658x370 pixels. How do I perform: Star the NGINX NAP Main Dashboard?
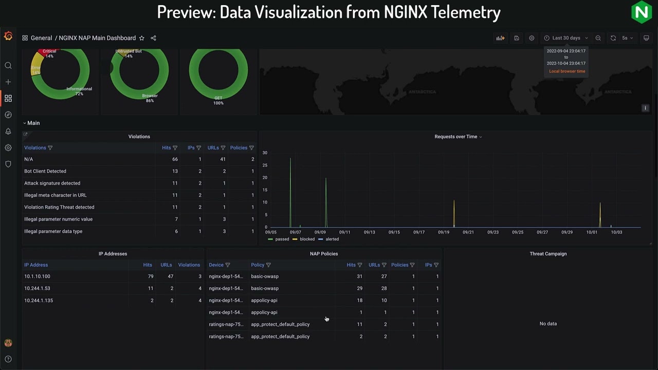point(142,38)
